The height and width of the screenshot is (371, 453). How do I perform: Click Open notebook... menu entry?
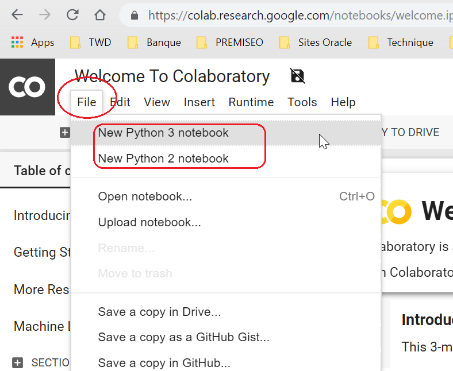[x=145, y=196]
